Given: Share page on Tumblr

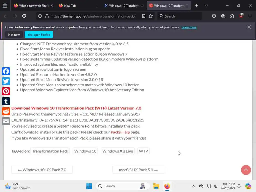Looking at the screenshot, I should pos(6,101).
